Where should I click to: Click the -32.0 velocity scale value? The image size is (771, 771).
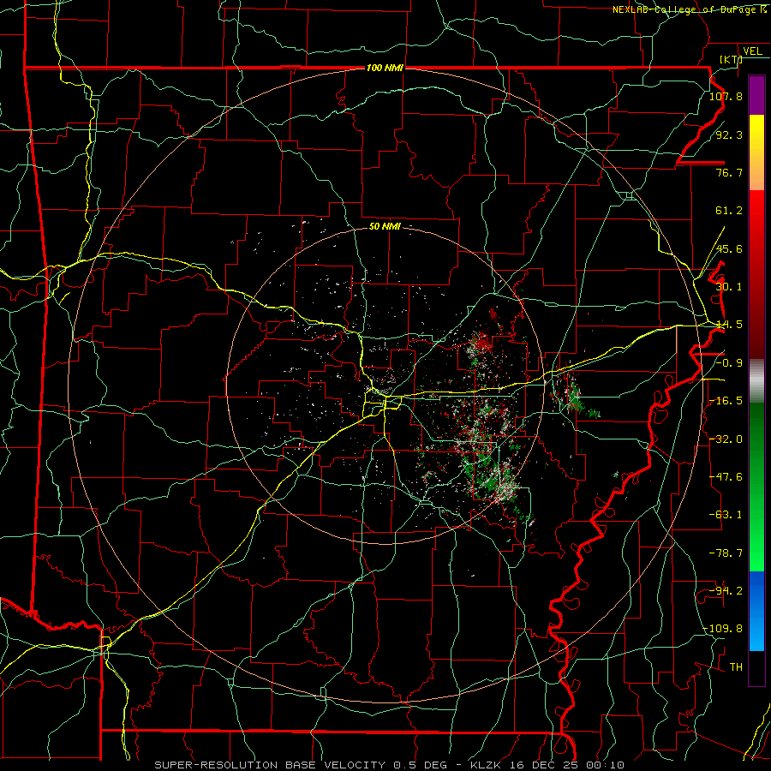pyautogui.click(x=726, y=439)
